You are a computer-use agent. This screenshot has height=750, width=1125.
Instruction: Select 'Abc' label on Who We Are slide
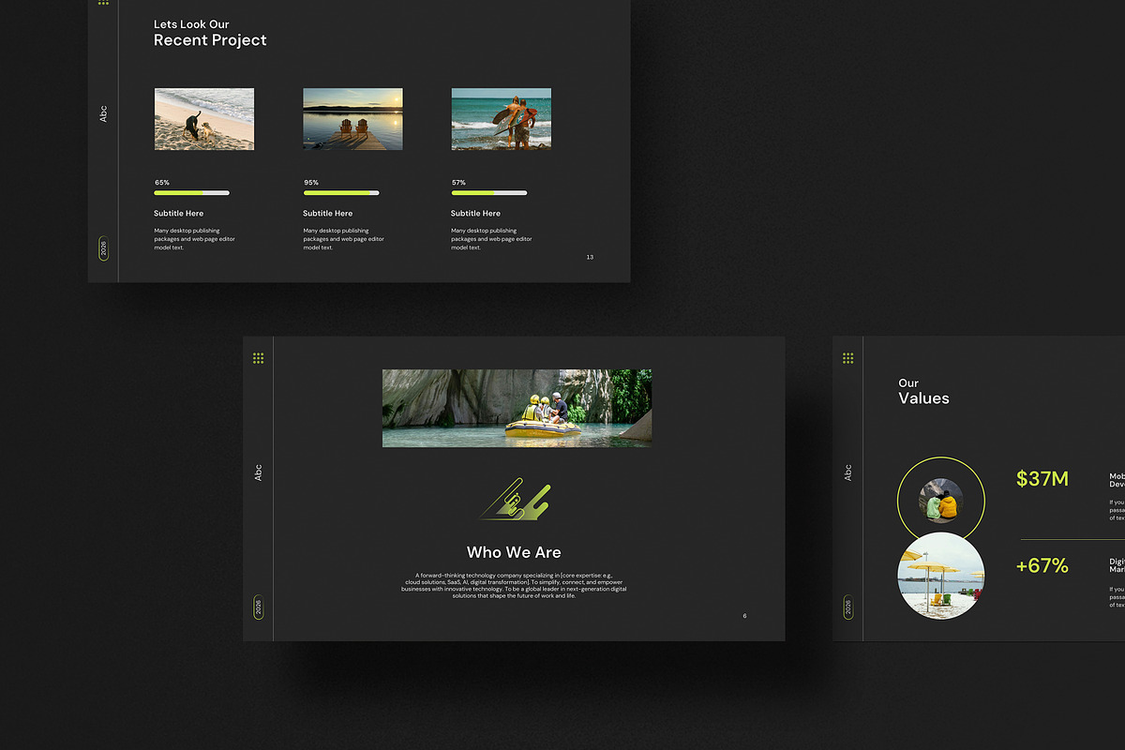tap(258, 473)
